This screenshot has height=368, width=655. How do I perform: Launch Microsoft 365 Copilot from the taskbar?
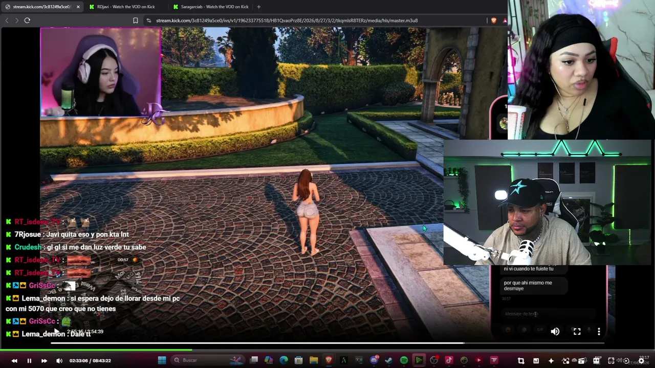pyautogui.click(x=269, y=360)
